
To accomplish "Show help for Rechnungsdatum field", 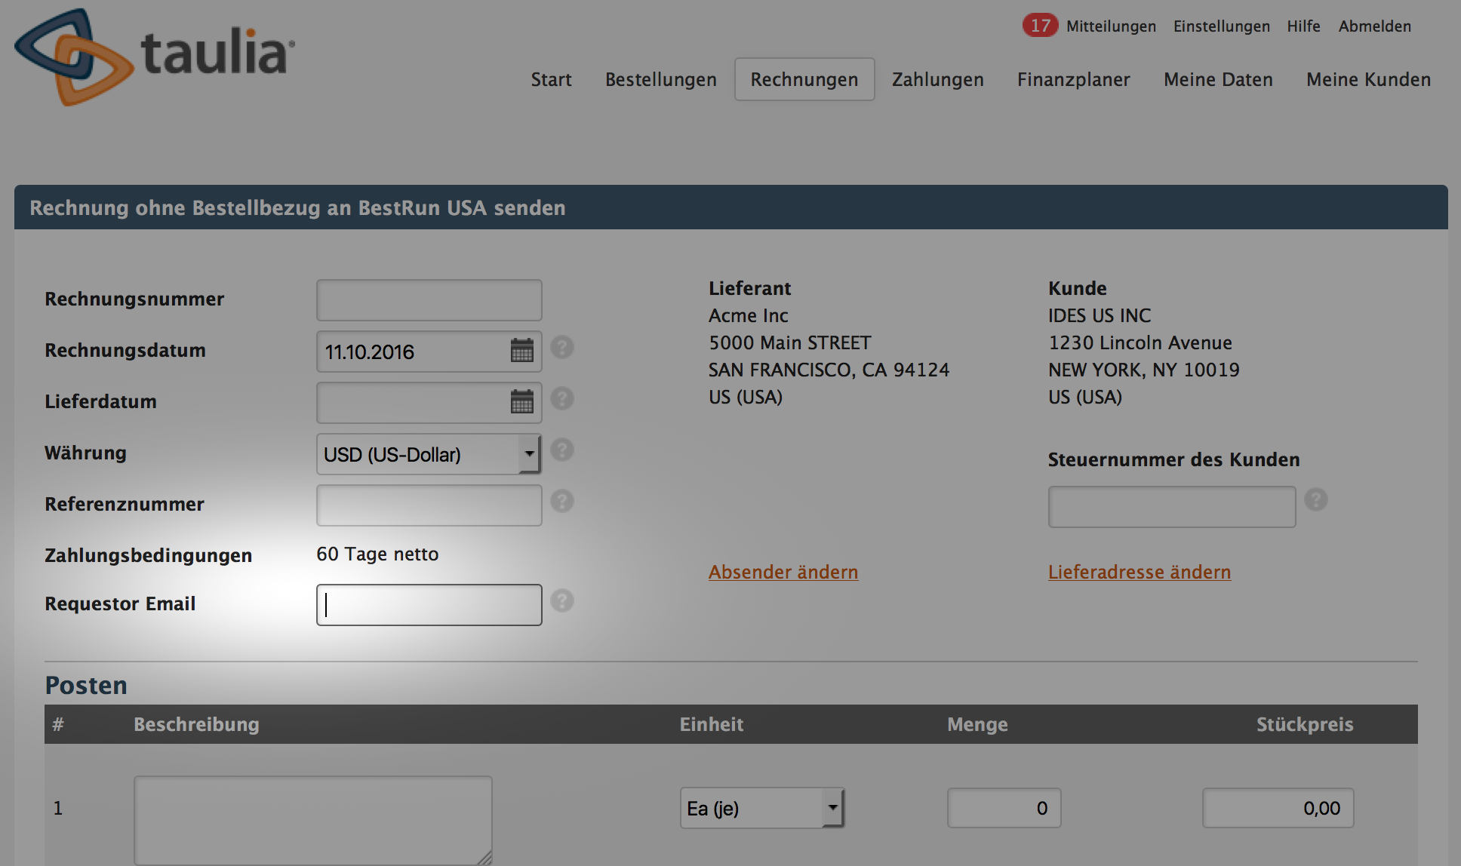I will [562, 348].
